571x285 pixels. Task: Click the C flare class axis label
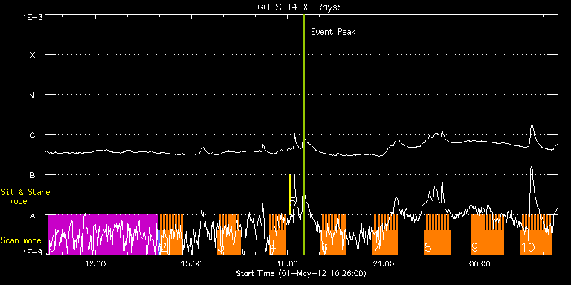(33, 135)
